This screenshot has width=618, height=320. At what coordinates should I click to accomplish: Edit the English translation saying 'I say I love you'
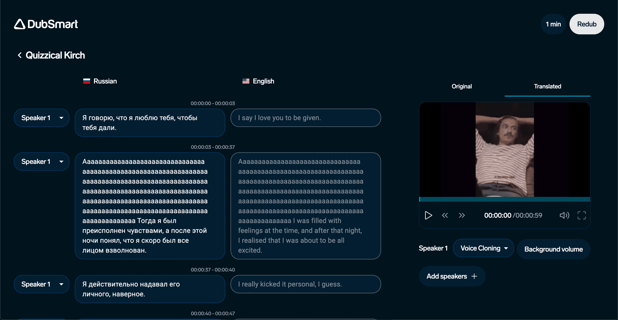point(305,118)
